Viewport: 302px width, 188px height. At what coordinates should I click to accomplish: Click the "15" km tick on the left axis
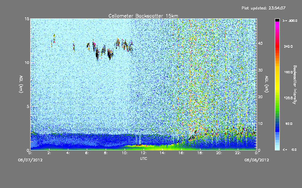(27, 19)
